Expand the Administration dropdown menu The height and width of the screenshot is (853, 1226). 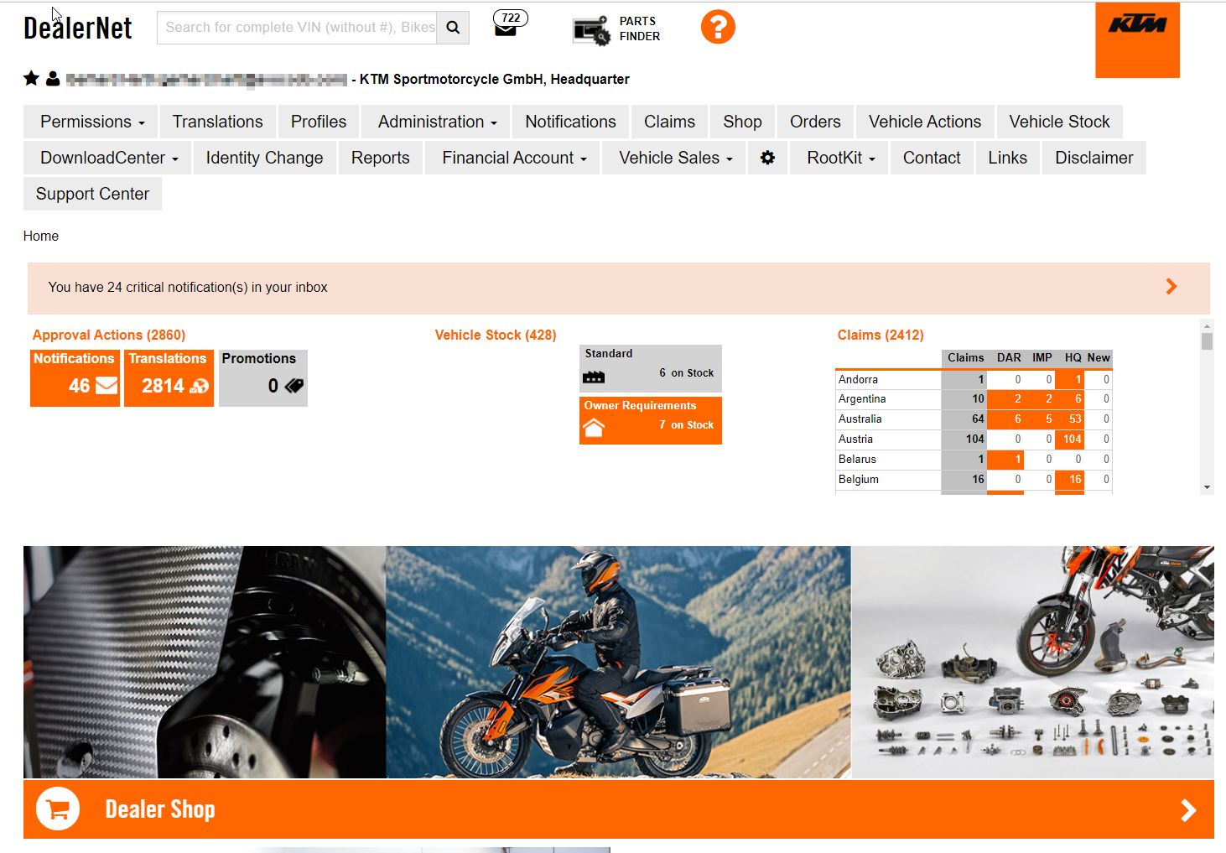[437, 122]
